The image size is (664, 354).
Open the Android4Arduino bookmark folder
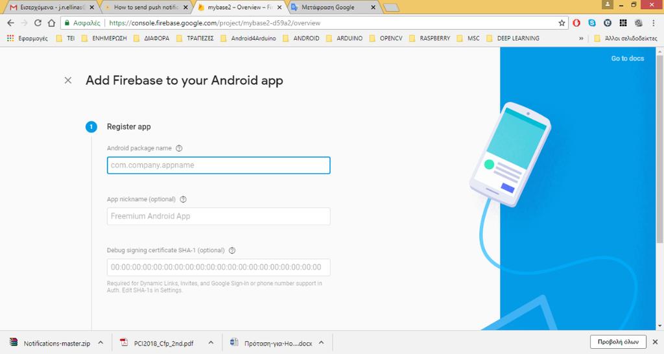(248, 38)
